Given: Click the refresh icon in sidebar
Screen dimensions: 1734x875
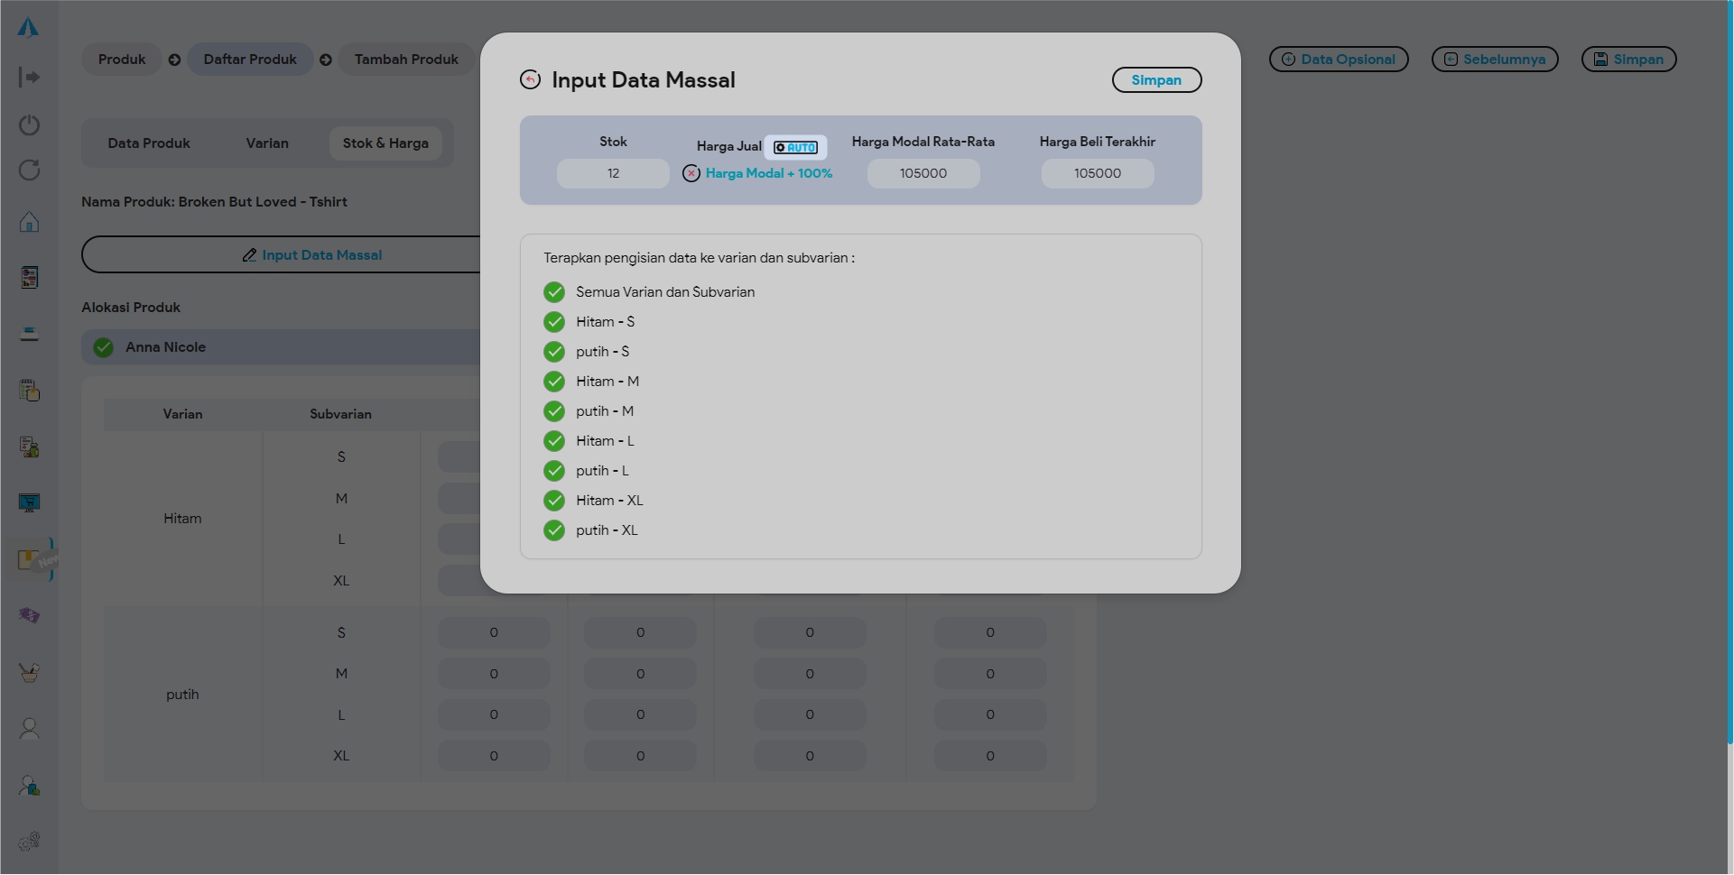Looking at the screenshot, I should [x=29, y=170].
